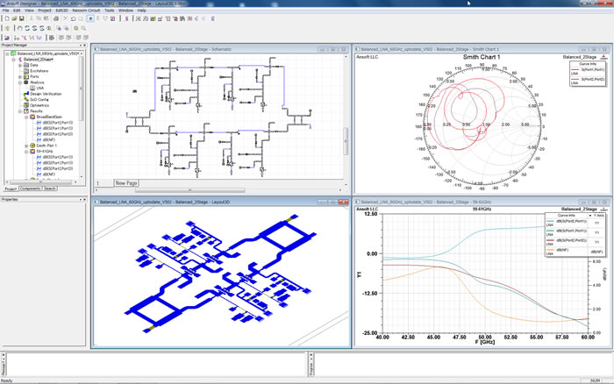Click the Delete X toolbar icon
The width and height of the screenshot is (614, 384).
[x=65, y=18]
